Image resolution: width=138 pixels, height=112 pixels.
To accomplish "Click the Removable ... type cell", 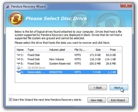I will pyautogui.click(x=36, y=72).
